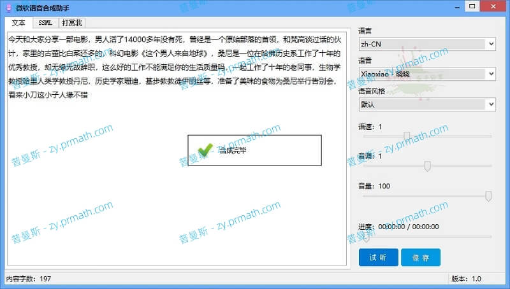Minimize the 微软语音合成助手 window
The image size is (510, 289).
point(457,7)
